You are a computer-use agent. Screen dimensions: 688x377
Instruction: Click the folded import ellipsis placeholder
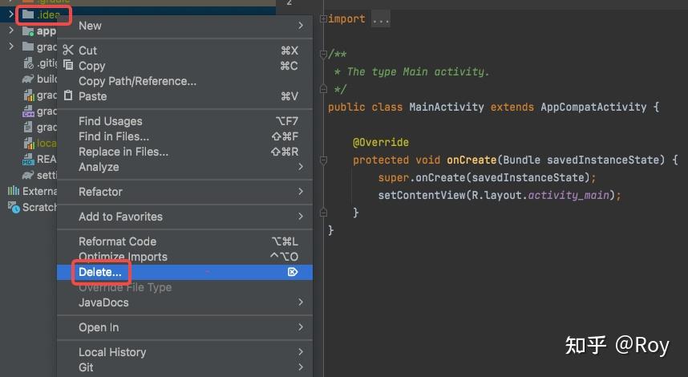(x=380, y=18)
